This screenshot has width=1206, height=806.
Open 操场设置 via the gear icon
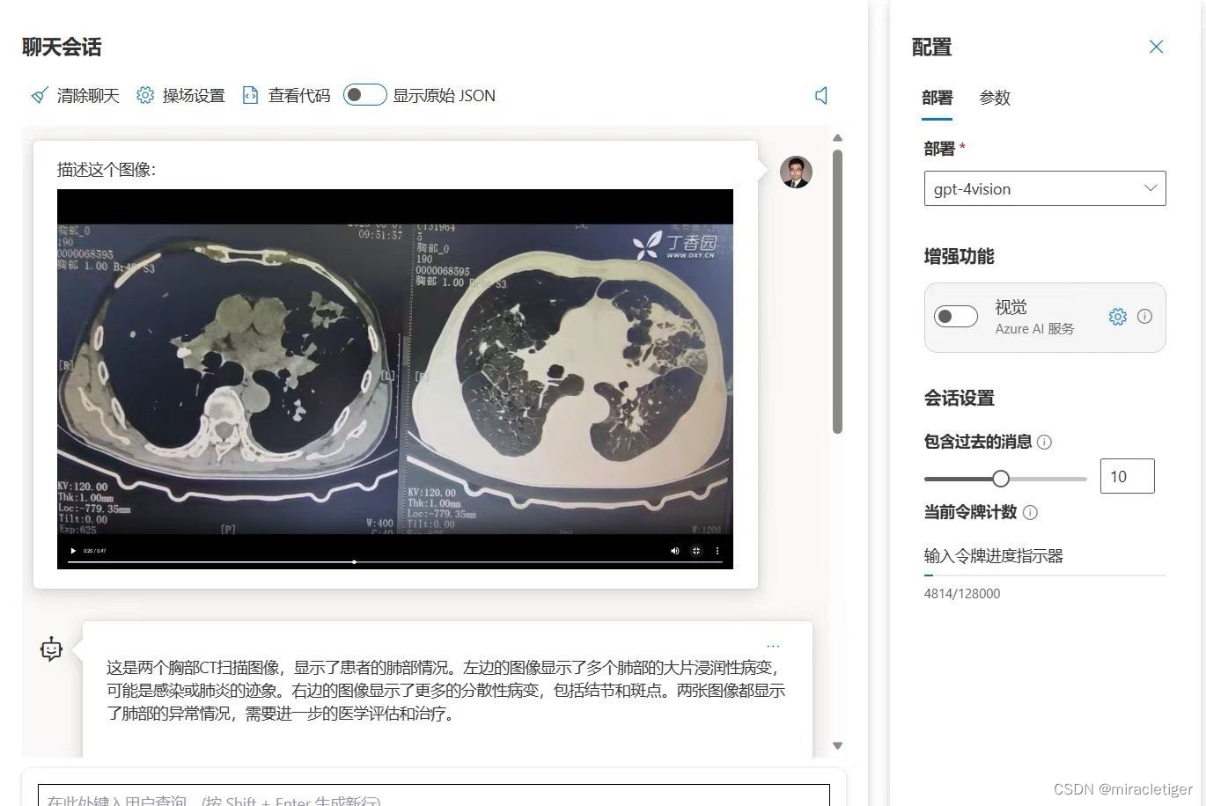[x=145, y=95]
